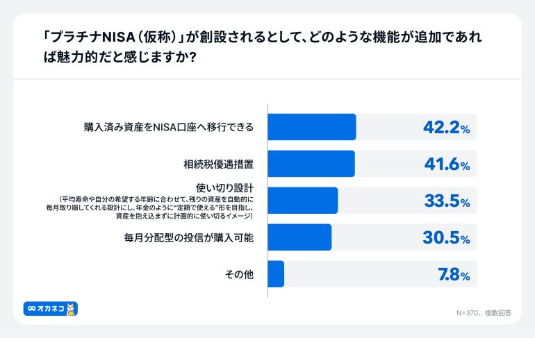
Task: Click the 毎月分配型の投信が購入可能 label
Action: (x=189, y=238)
